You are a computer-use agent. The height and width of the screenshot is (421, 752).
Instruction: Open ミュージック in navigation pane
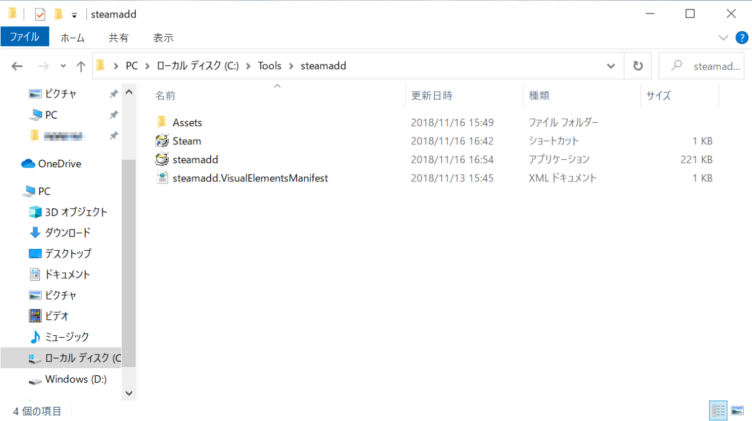(x=67, y=337)
